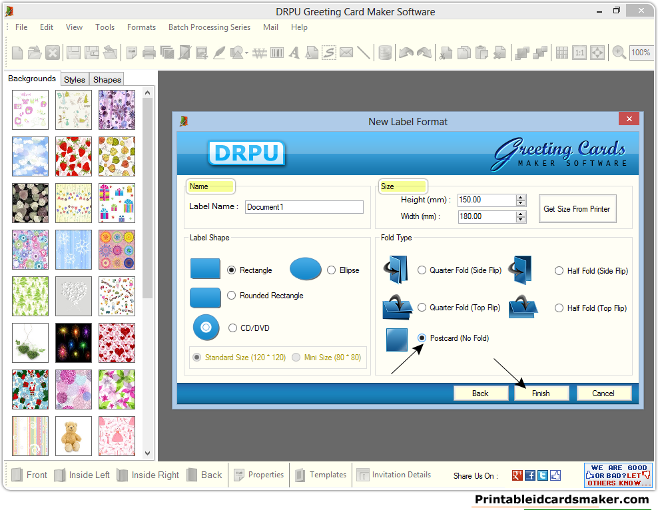Choose Half Fold (Top Flip) fold type
This screenshot has height=510, width=658.
(559, 308)
